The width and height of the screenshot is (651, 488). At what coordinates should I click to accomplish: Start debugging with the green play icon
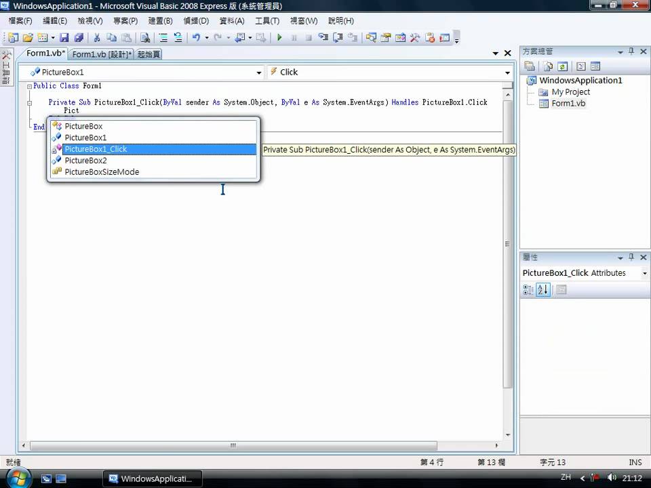pyautogui.click(x=279, y=38)
